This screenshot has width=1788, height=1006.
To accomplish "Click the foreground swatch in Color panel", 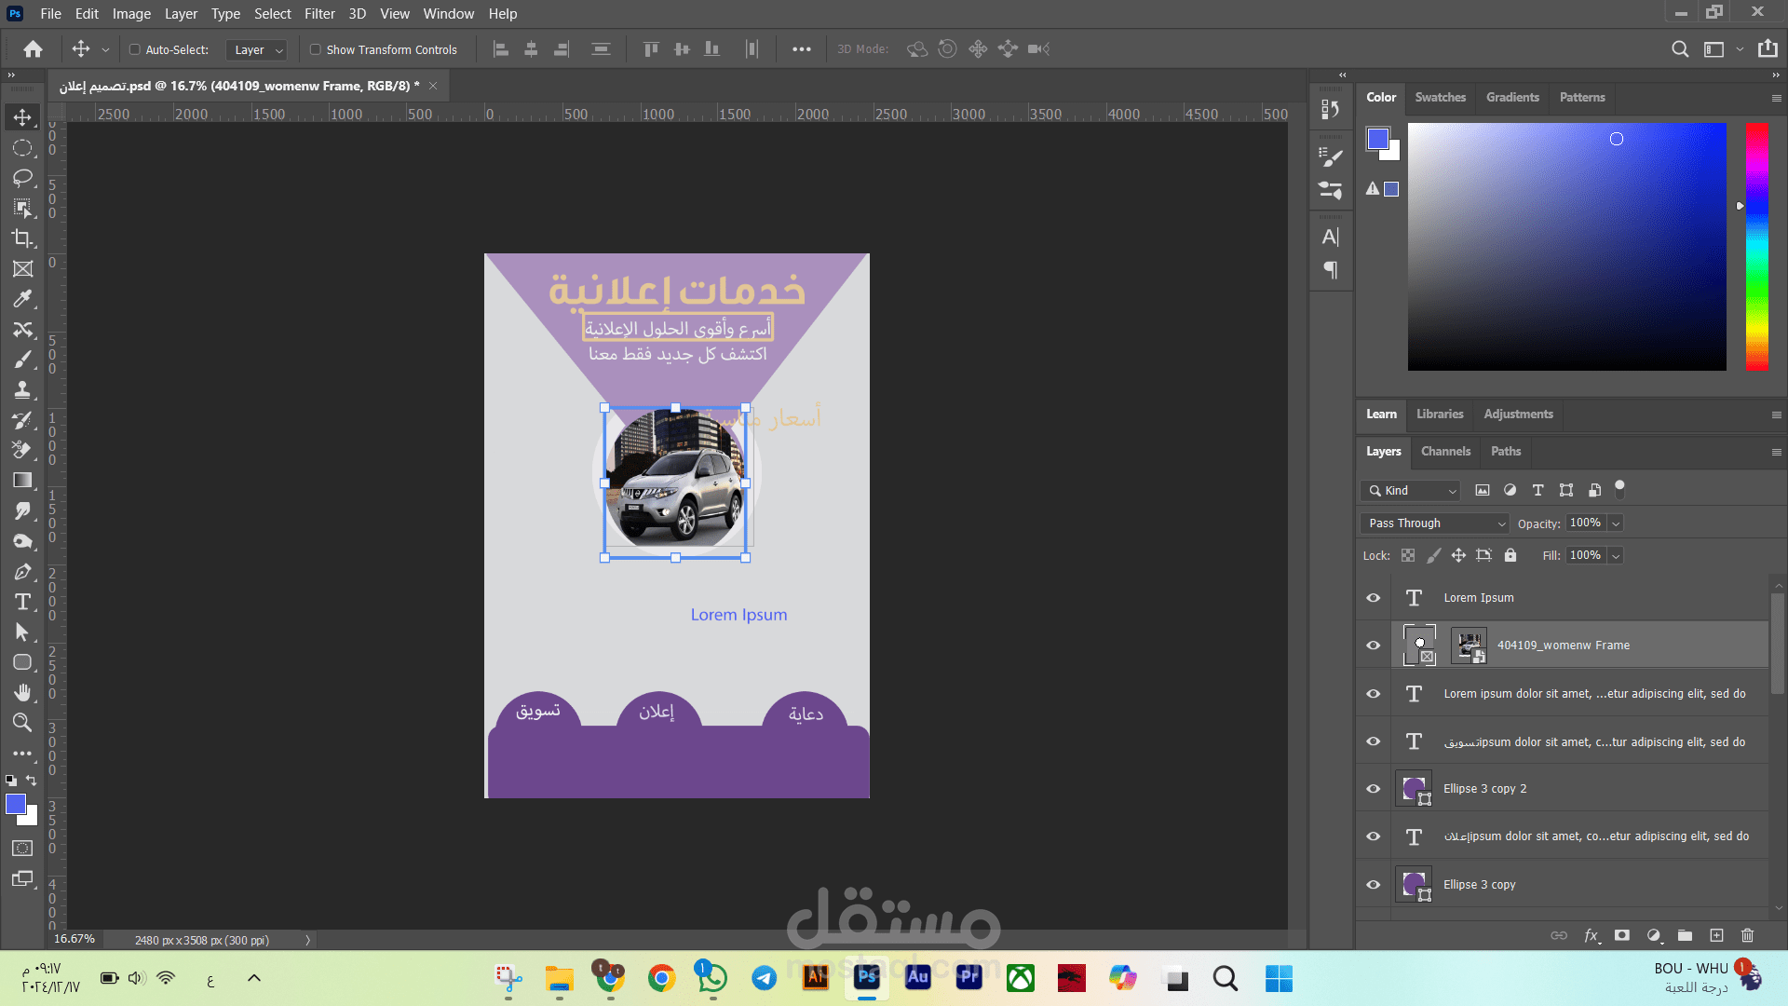I will tap(1377, 139).
